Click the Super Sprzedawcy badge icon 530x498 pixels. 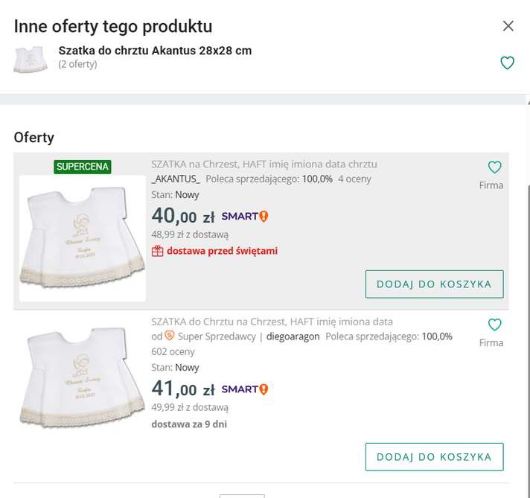point(170,336)
